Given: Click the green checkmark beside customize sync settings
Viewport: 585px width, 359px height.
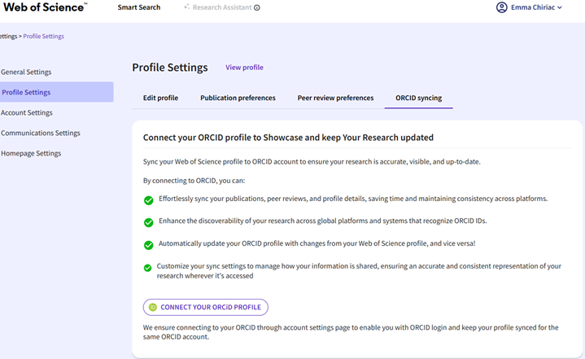Looking at the screenshot, I should [x=148, y=267].
